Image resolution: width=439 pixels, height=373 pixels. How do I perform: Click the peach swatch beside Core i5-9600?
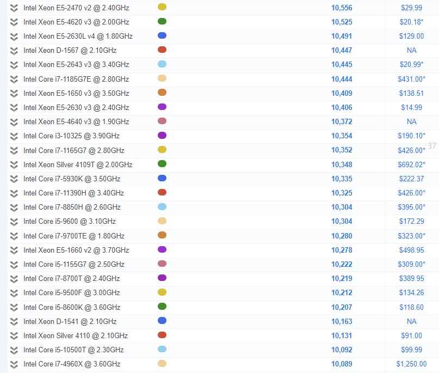pyautogui.click(x=162, y=221)
